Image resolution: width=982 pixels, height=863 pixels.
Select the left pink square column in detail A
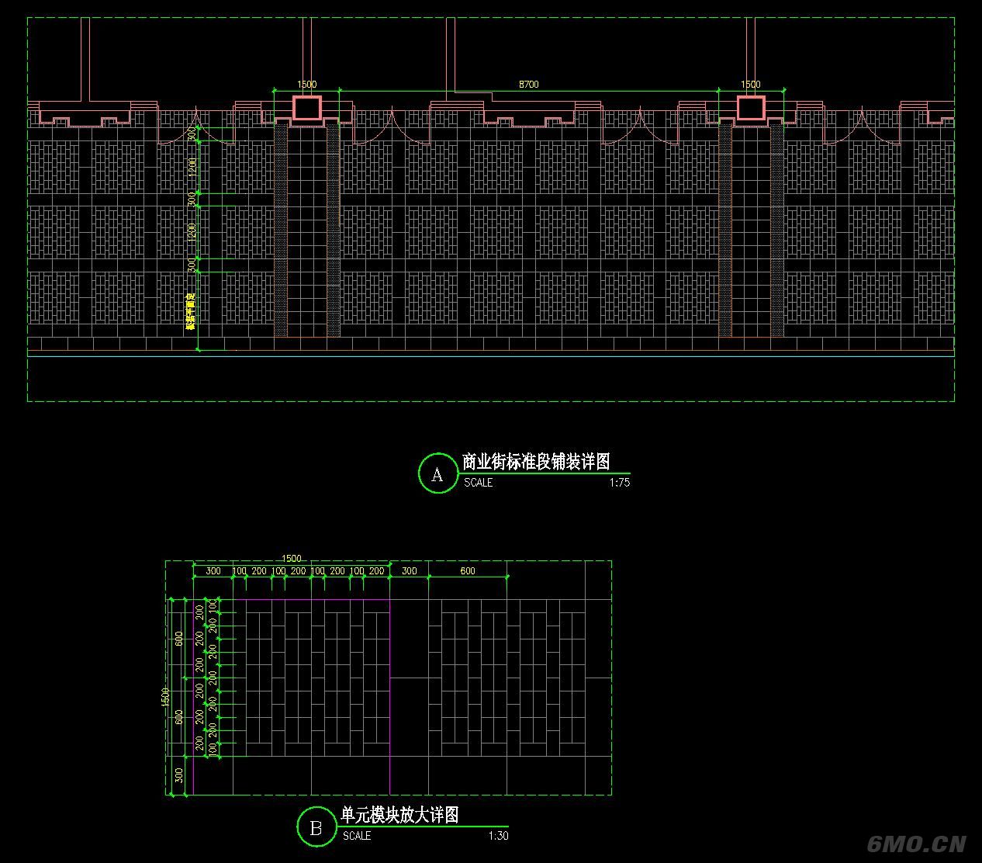click(x=307, y=108)
